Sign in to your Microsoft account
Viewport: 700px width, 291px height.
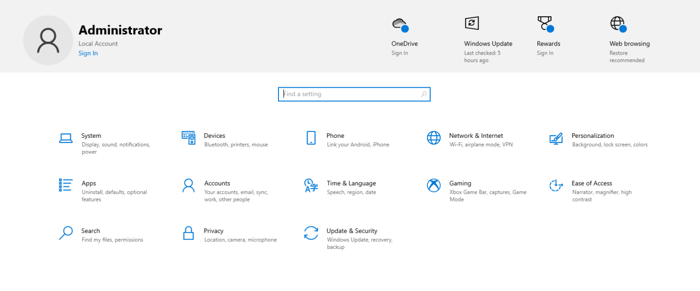click(x=87, y=53)
